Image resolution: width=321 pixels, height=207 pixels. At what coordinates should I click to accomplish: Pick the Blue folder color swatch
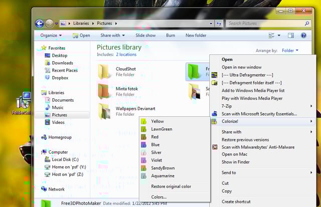coord(144,145)
